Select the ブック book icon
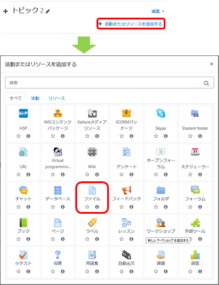 [24, 223]
